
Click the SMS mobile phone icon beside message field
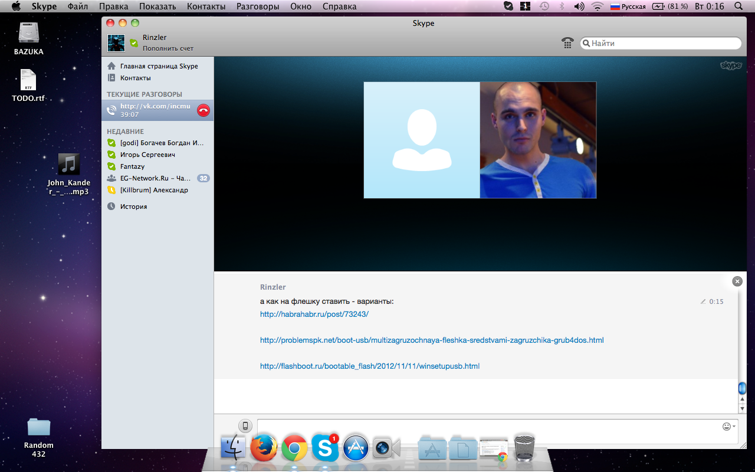(x=245, y=426)
